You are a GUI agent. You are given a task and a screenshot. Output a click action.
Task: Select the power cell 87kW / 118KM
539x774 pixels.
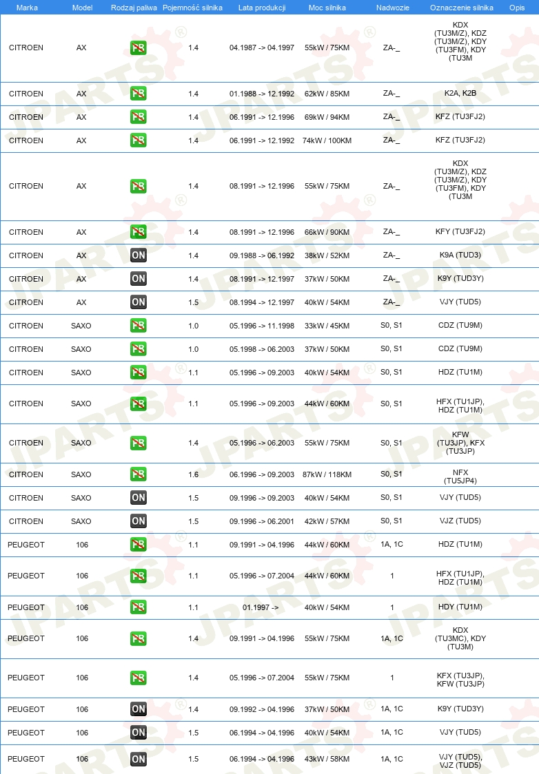tap(327, 474)
